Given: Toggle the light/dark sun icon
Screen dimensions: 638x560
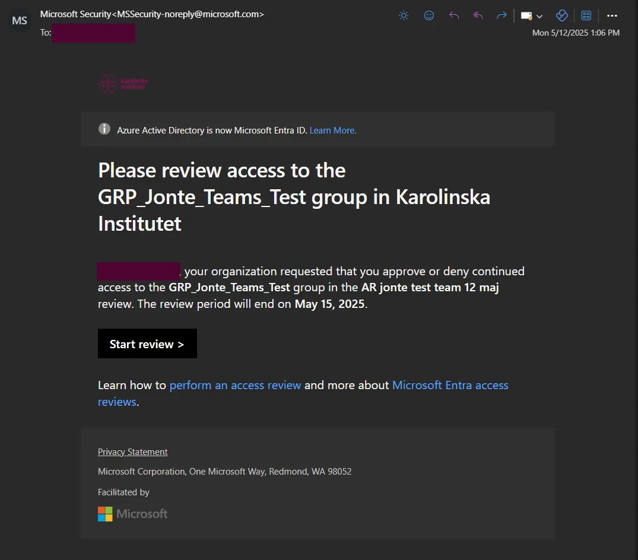Looking at the screenshot, I should (404, 16).
